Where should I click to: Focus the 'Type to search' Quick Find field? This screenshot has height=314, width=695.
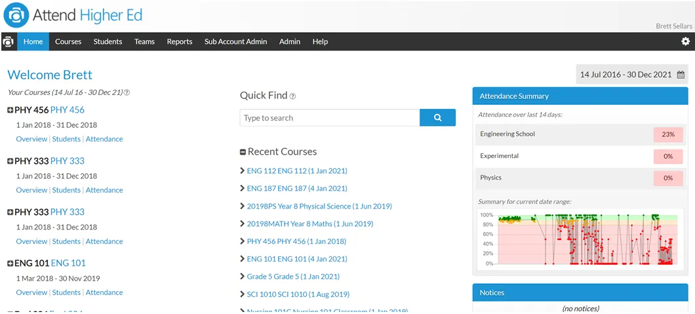[330, 118]
